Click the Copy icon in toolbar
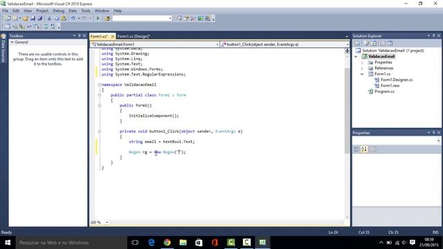 coord(56,19)
